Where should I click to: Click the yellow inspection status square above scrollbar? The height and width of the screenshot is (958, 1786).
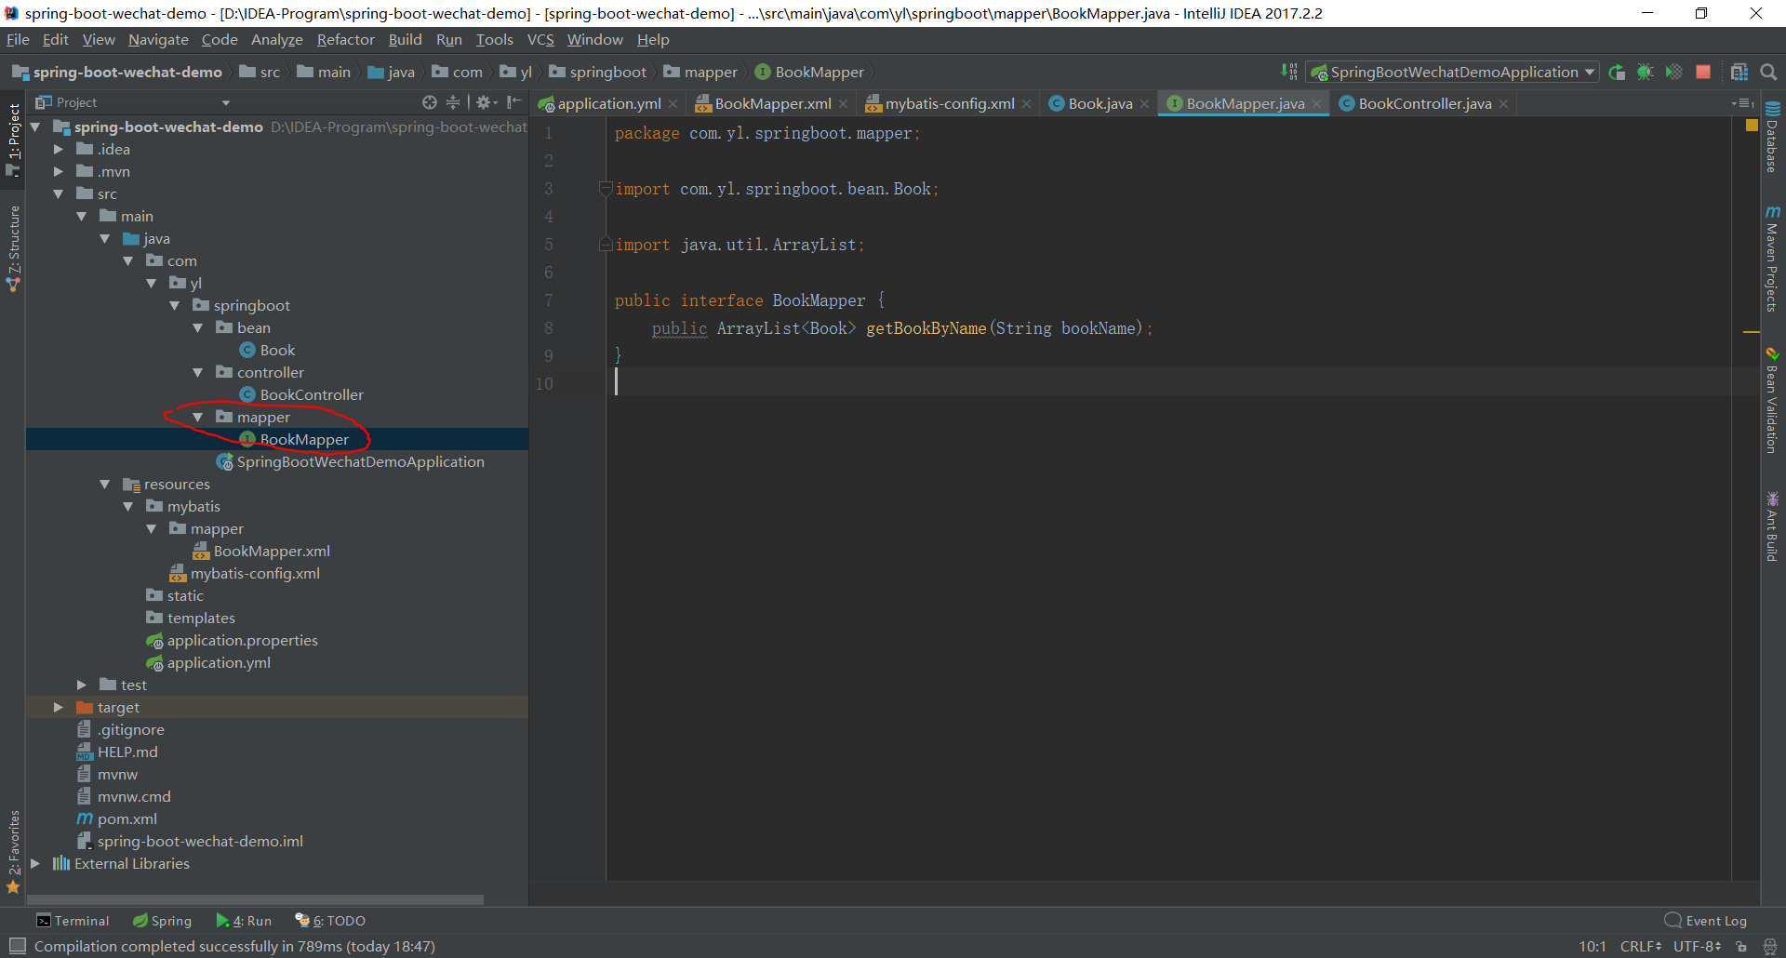1751,125
